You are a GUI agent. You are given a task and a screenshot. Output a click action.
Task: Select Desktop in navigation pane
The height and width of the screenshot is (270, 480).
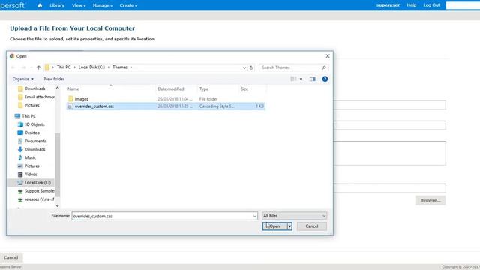[x=28, y=133]
